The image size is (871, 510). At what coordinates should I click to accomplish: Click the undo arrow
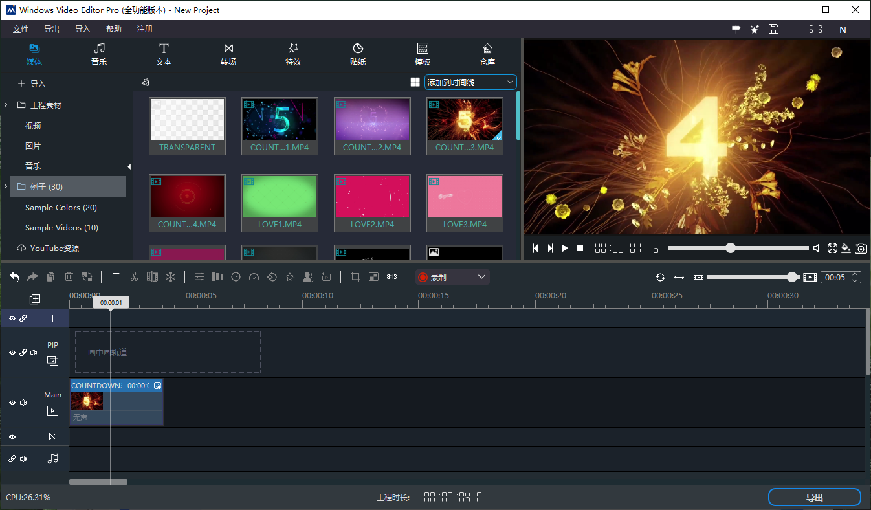tap(14, 277)
